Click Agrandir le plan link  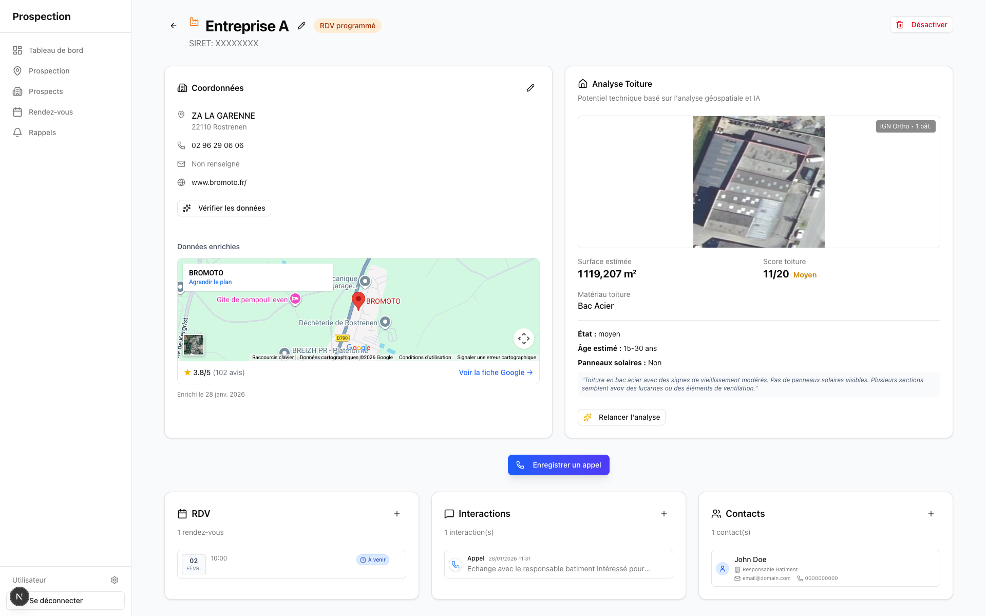point(210,282)
